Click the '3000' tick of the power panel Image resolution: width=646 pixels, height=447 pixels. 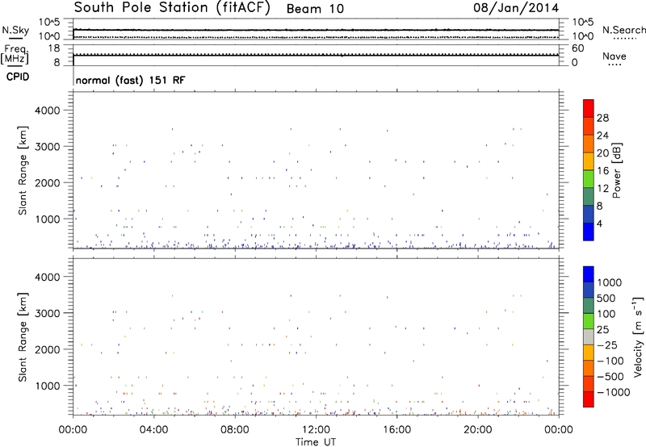tap(48, 147)
